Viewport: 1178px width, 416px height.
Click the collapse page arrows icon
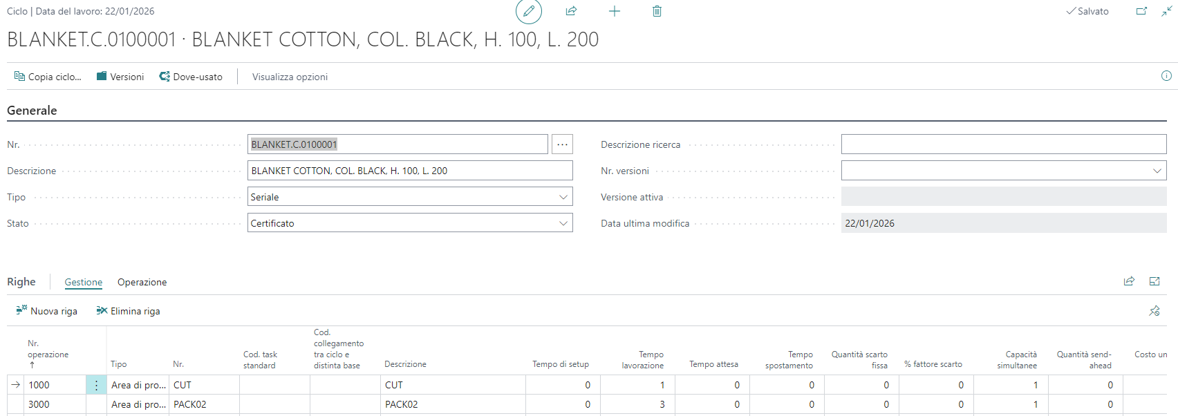1166,11
